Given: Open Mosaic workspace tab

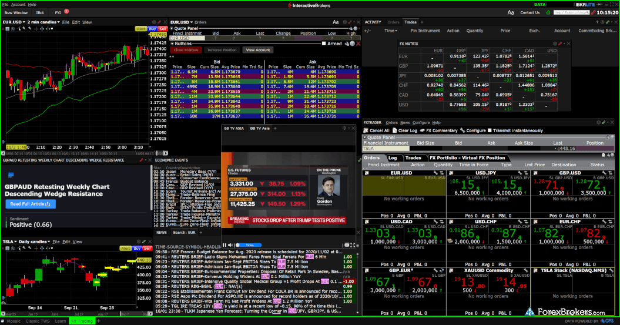Looking at the screenshot, I should [14, 321].
